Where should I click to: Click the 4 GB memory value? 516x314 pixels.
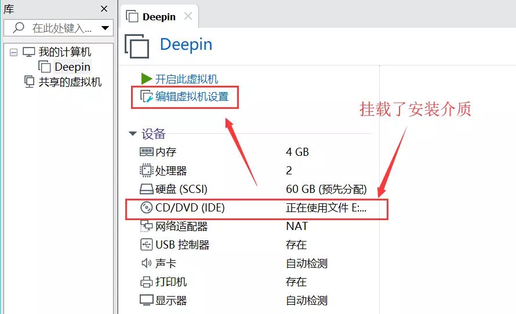297,152
